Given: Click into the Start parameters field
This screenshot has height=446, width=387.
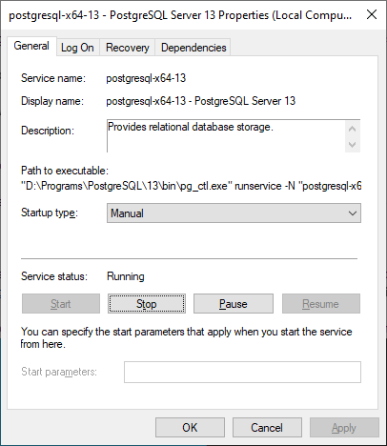Looking at the screenshot, I should 242,372.
